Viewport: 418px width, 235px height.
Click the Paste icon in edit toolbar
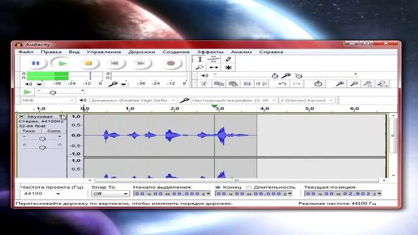[x=233, y=84]
